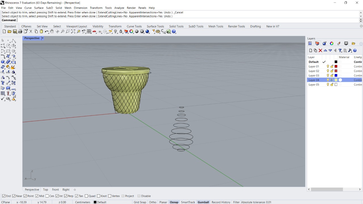
Task: Toggle Record History in status bar
Action: (x=221, y=202)
